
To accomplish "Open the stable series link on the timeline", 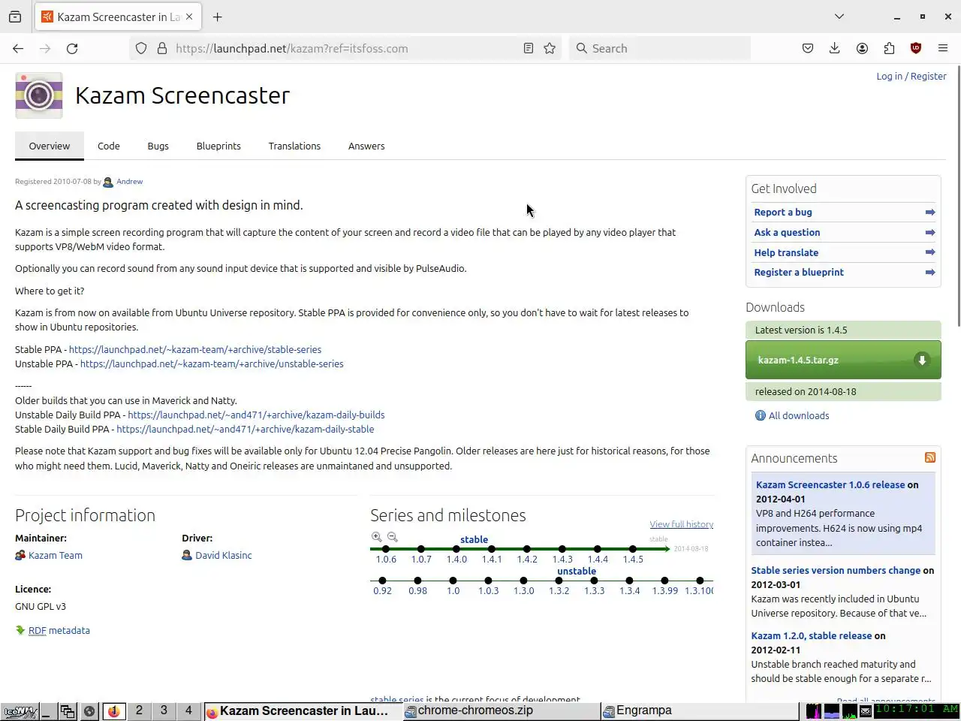I will [474, 539].
